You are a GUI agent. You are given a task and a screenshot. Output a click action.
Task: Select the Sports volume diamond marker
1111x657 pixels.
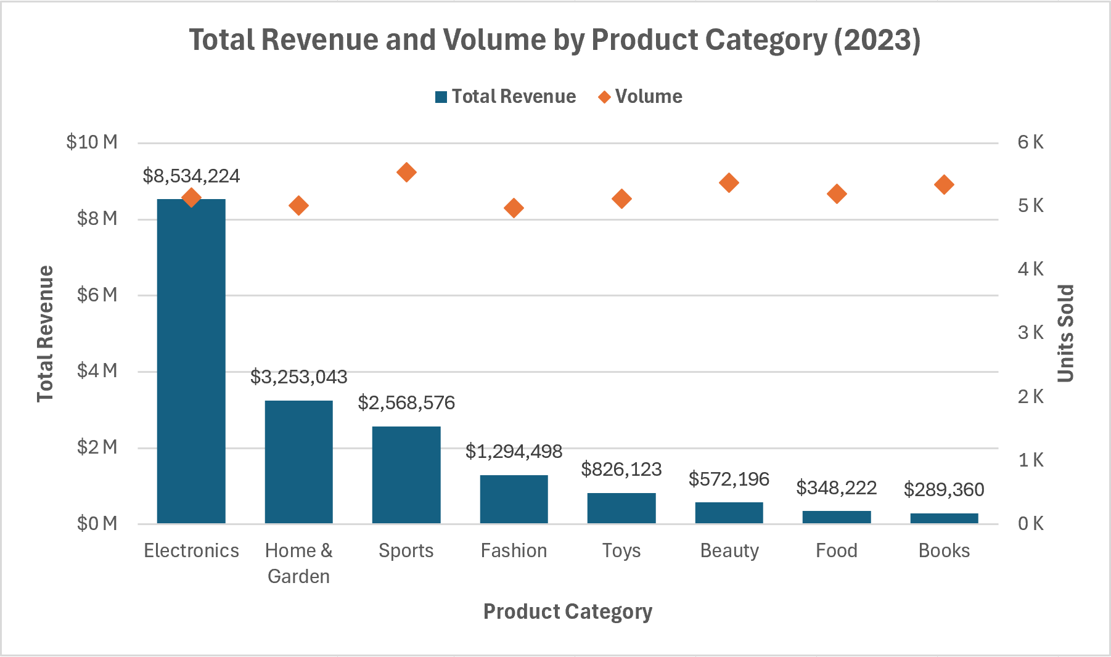(x=406, y=173)
